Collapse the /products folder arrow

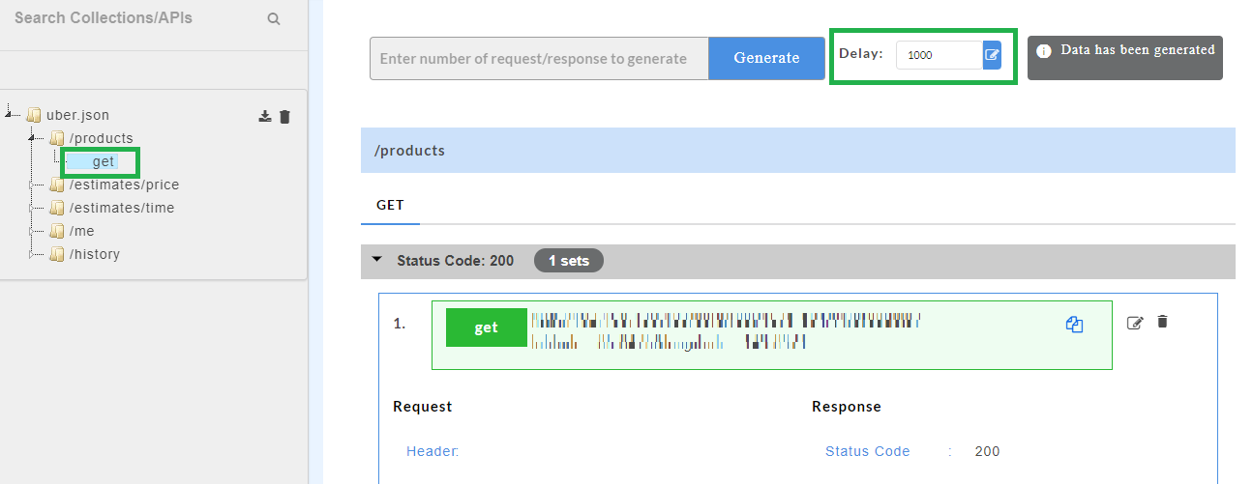[32, 137]
